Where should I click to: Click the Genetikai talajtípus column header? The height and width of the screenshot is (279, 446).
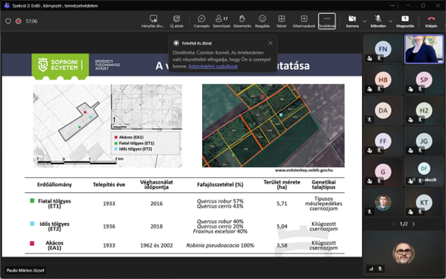(324, 184)
